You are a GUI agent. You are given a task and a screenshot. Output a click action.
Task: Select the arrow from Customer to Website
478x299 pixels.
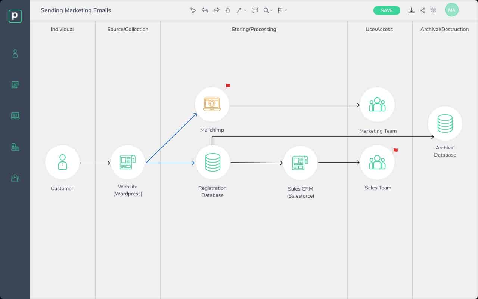tap(95, 163)
